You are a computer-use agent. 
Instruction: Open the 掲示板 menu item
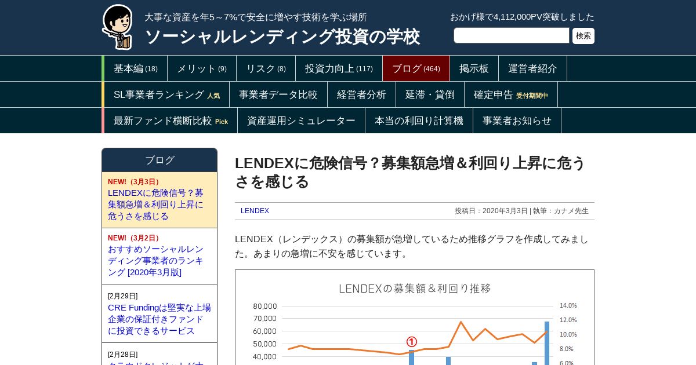coord(474,68)
